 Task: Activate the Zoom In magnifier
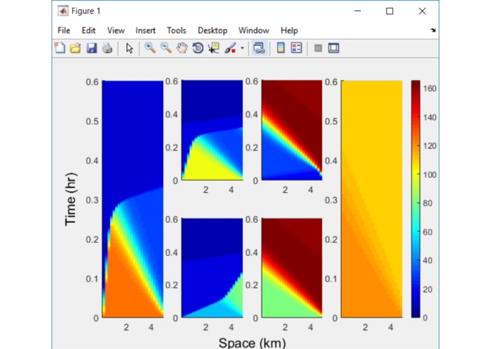click(x=150, y=48)
